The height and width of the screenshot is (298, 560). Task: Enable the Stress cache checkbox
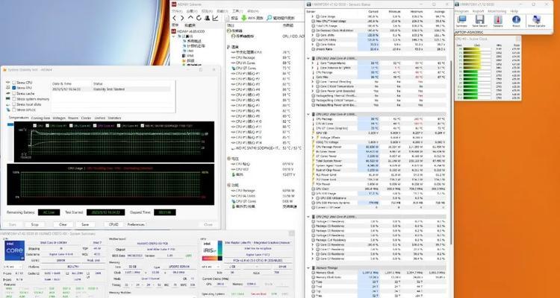[14, 93]
